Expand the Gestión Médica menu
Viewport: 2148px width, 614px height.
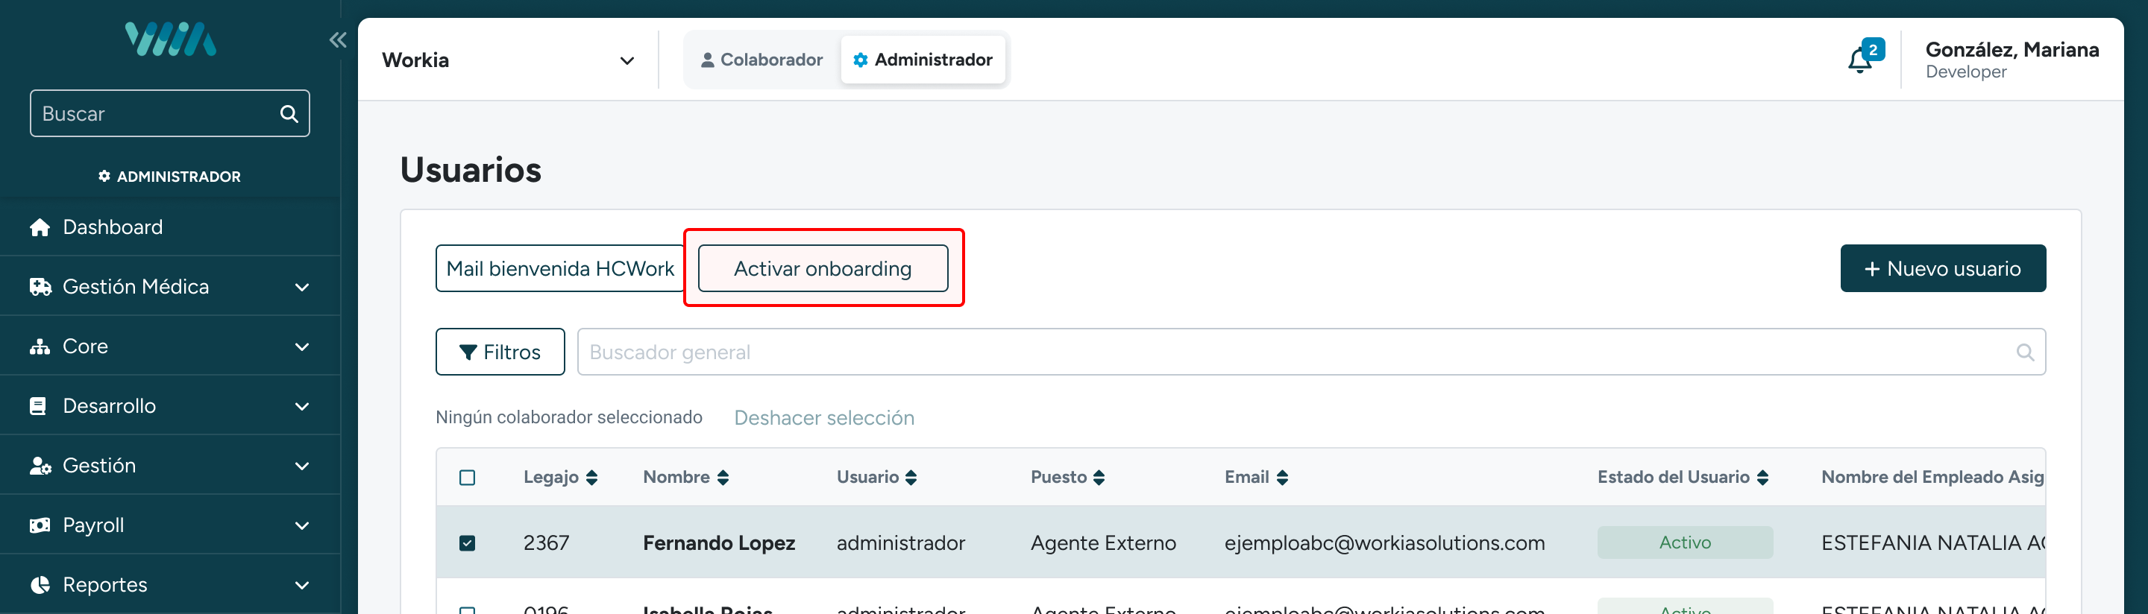click(x=302, y=288)
